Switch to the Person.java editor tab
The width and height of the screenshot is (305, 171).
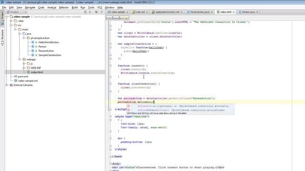click(248, 12)
